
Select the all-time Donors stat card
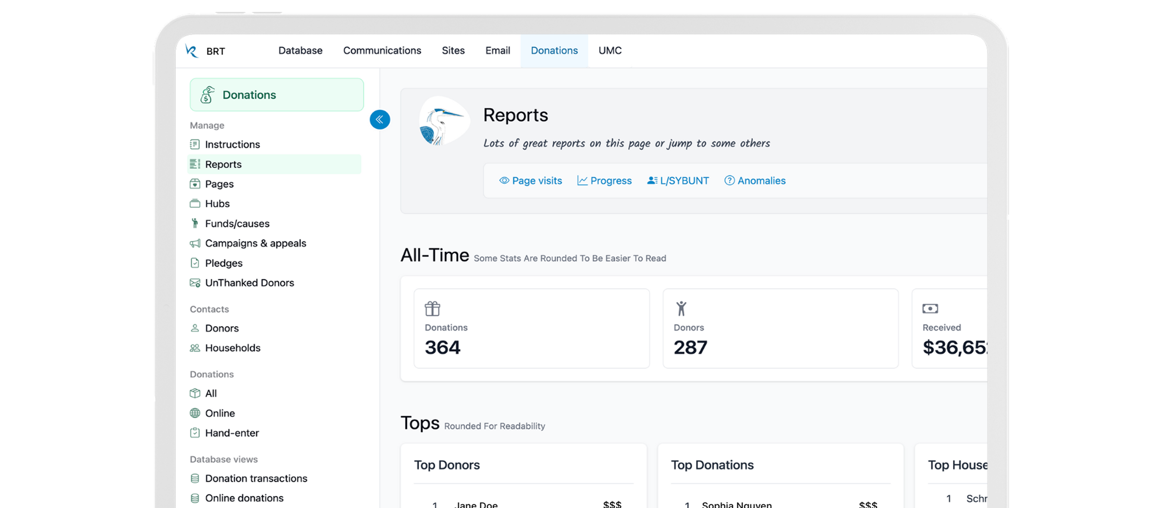coord(780,328)
